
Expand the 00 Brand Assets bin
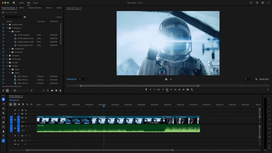click(x=7, y=25)
